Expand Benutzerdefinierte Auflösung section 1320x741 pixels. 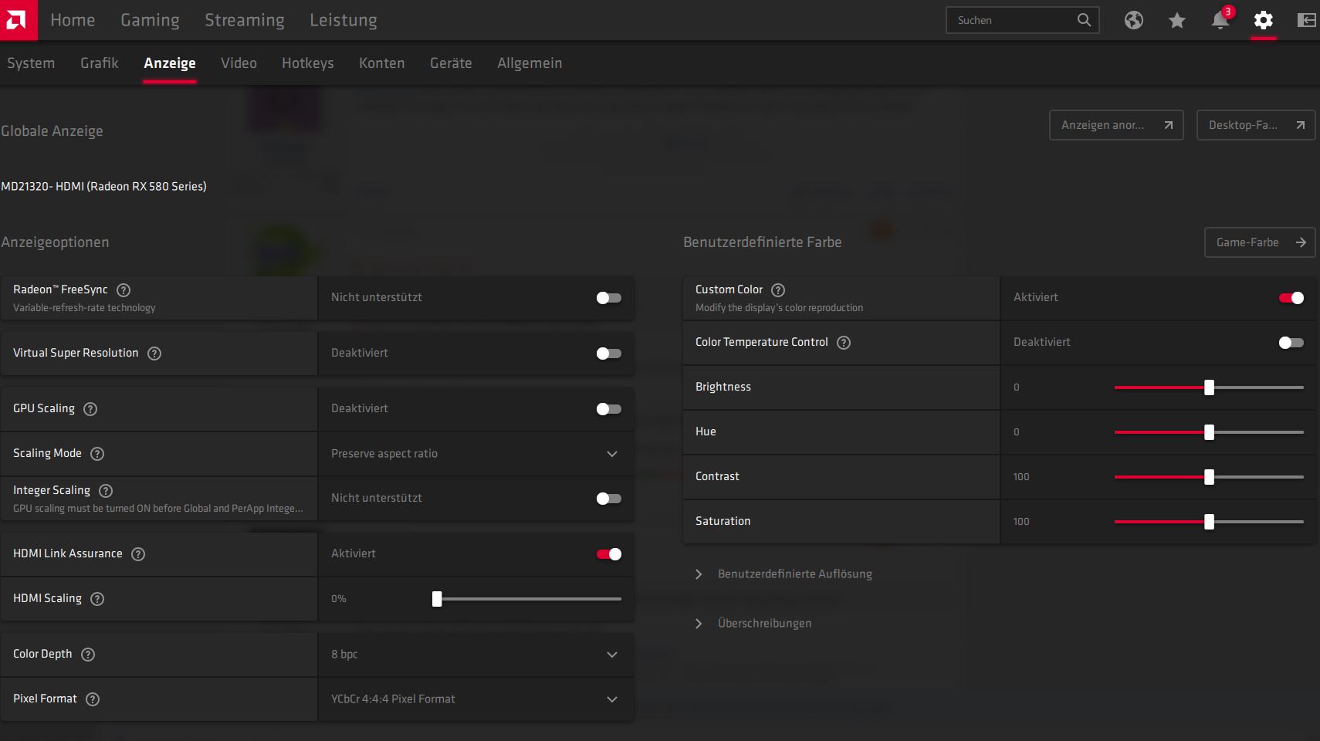coord(784,574)
